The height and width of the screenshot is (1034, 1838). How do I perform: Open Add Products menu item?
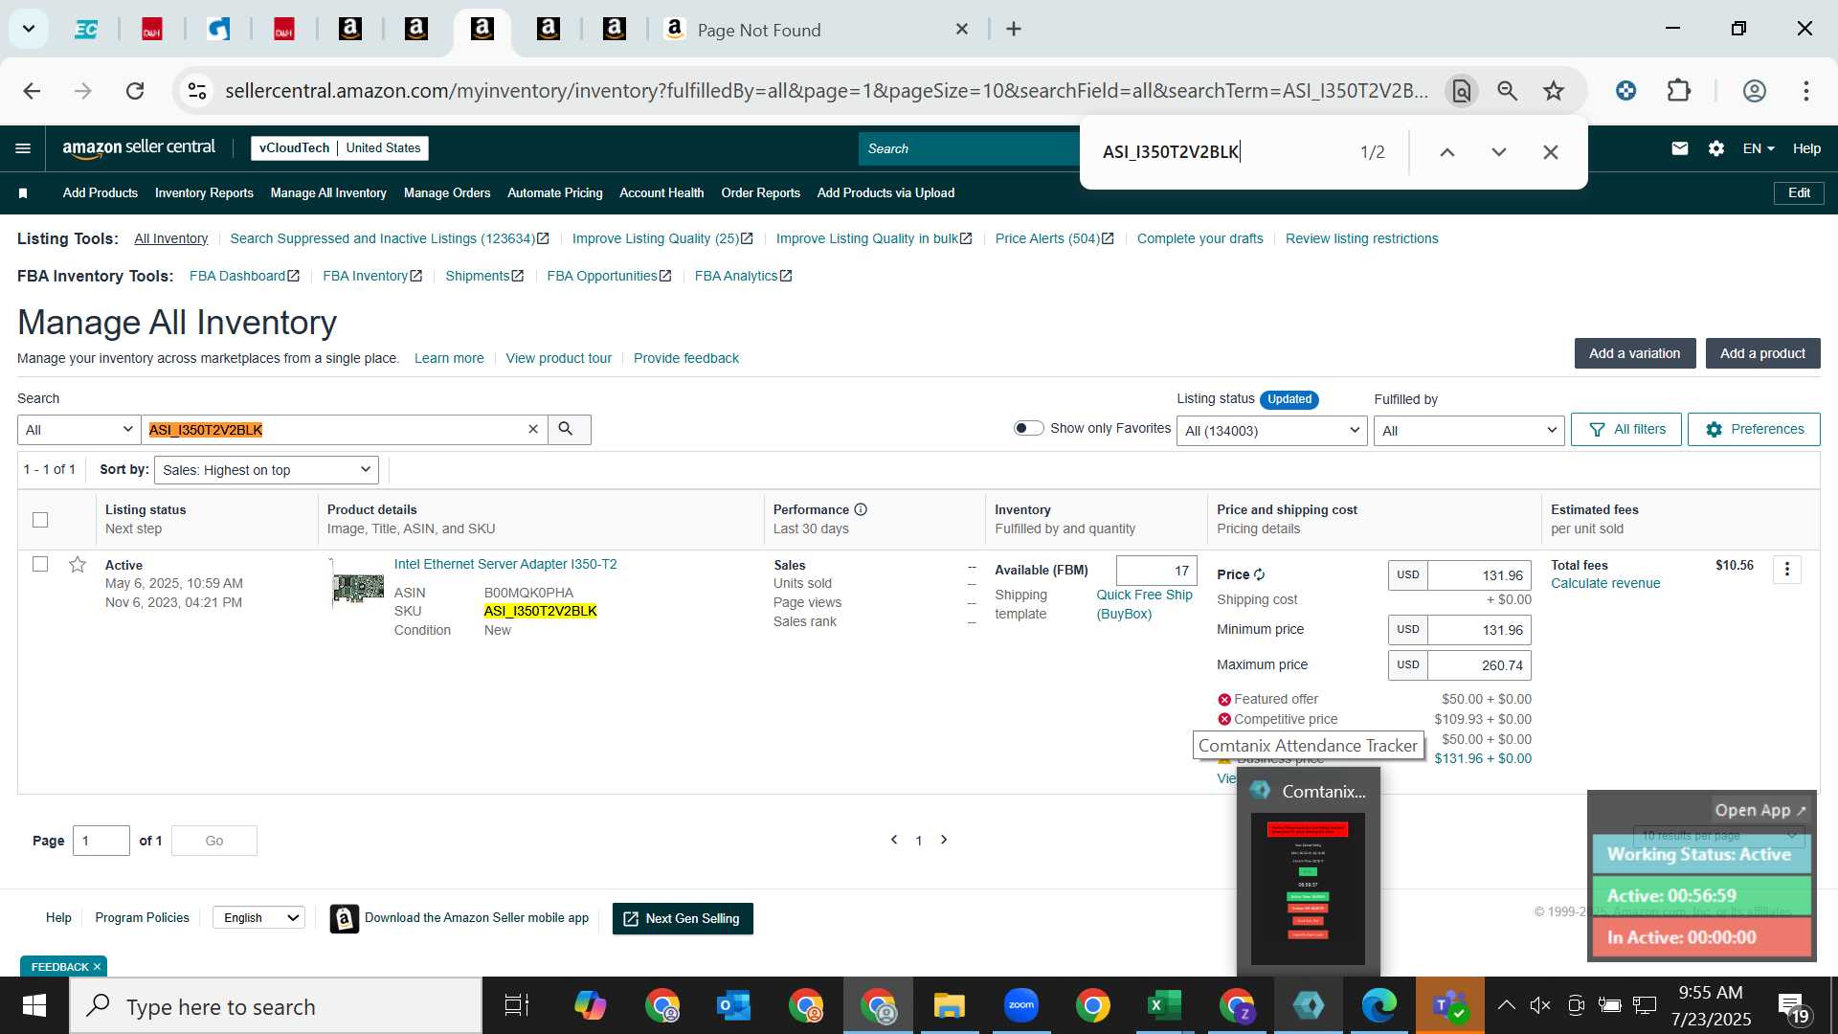pos(101,193)
